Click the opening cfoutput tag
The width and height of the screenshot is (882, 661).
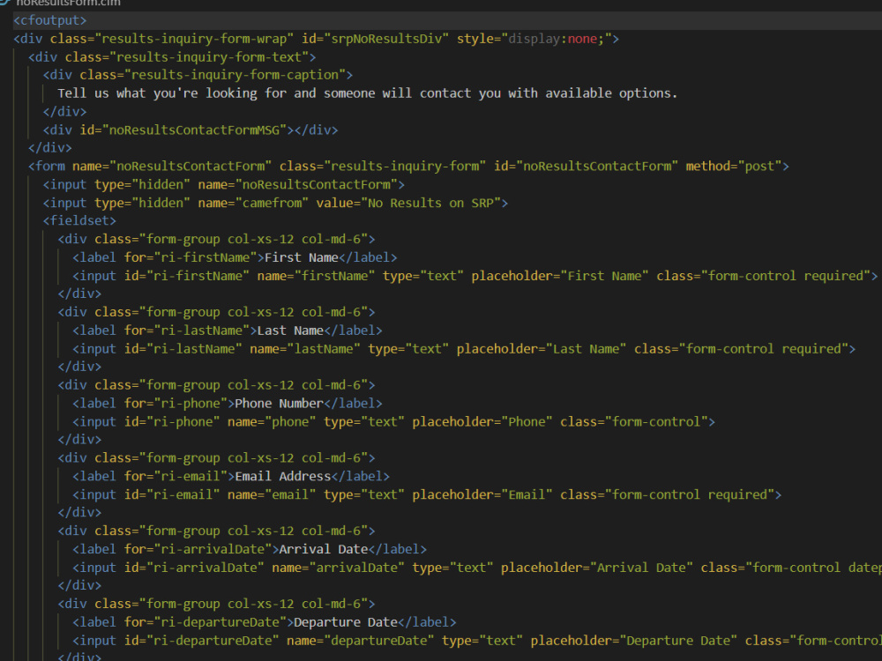coord(50,20)
